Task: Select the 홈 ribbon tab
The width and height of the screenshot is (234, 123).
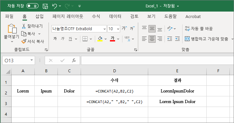Action: (25, 16)
